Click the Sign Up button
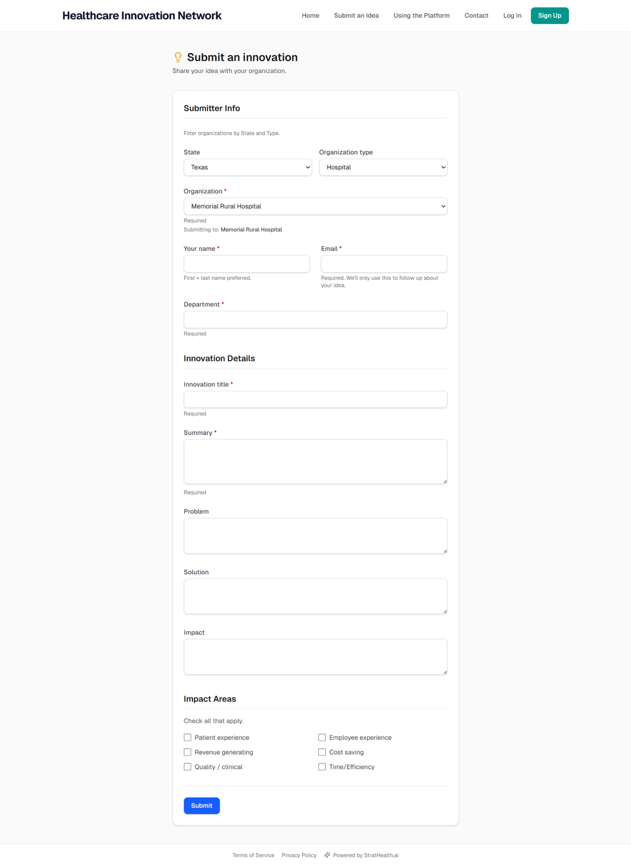Viewport: 631px width, 866px height. (549, 16)
